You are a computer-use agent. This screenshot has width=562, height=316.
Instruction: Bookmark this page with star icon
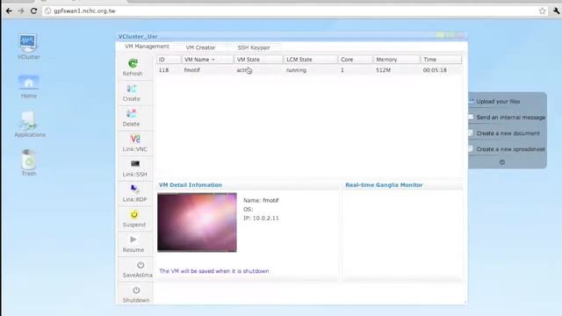click(x=542, y=11)
